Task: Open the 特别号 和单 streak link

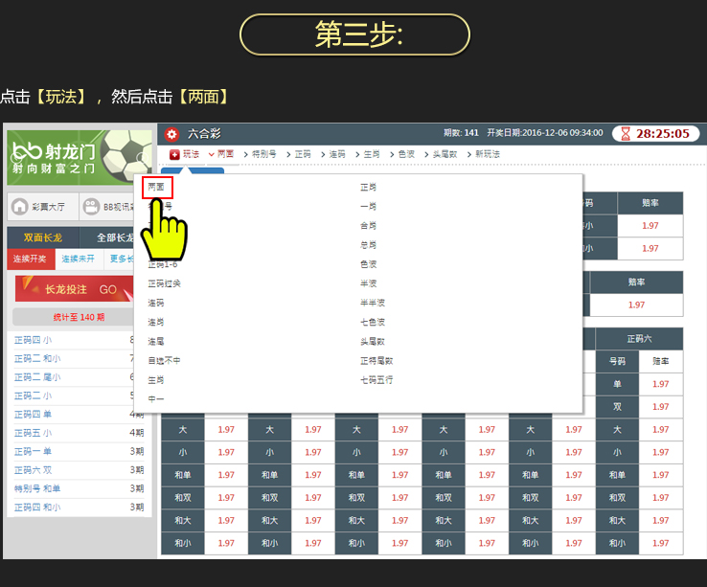Action: pyautogui.click(x=37, y=488)
